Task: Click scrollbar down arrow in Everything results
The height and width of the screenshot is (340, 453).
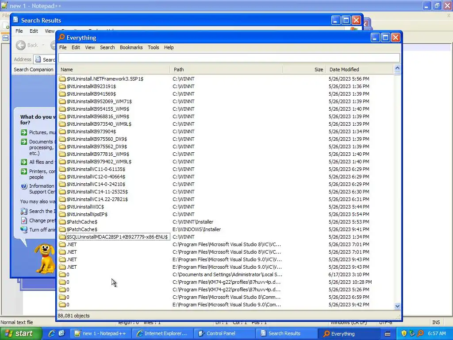Action: click(x=397, y=306)
